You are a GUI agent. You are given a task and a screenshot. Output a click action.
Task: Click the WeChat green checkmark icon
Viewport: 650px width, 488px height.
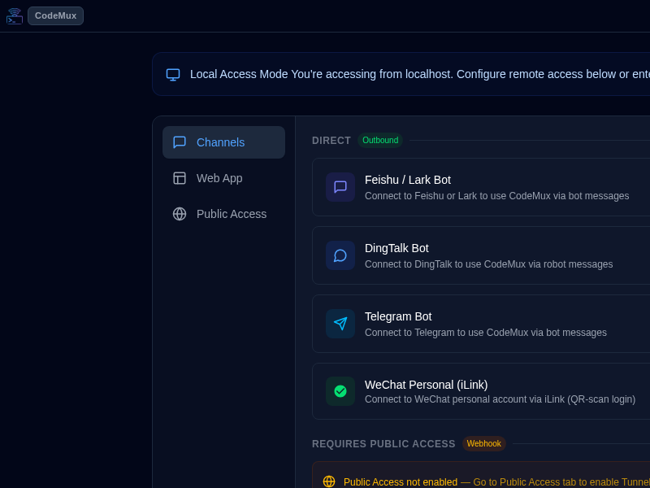tap(340, 391)
